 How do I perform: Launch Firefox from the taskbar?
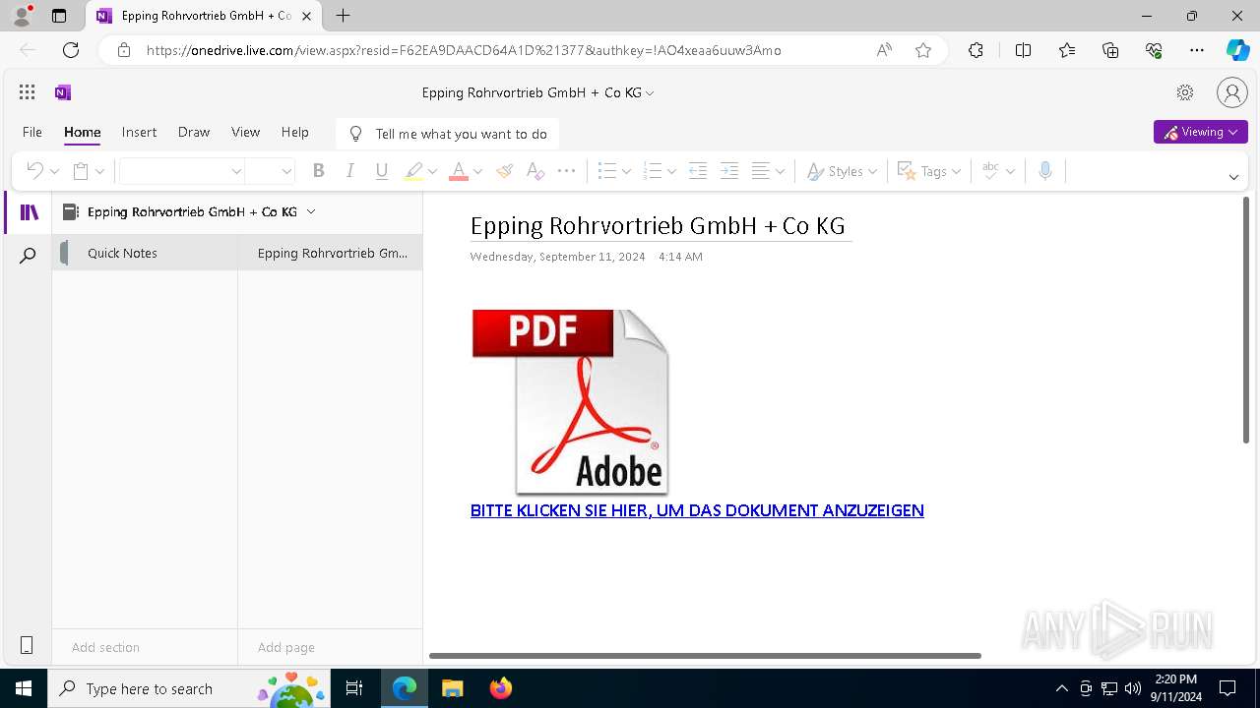[x=501, y=688]
